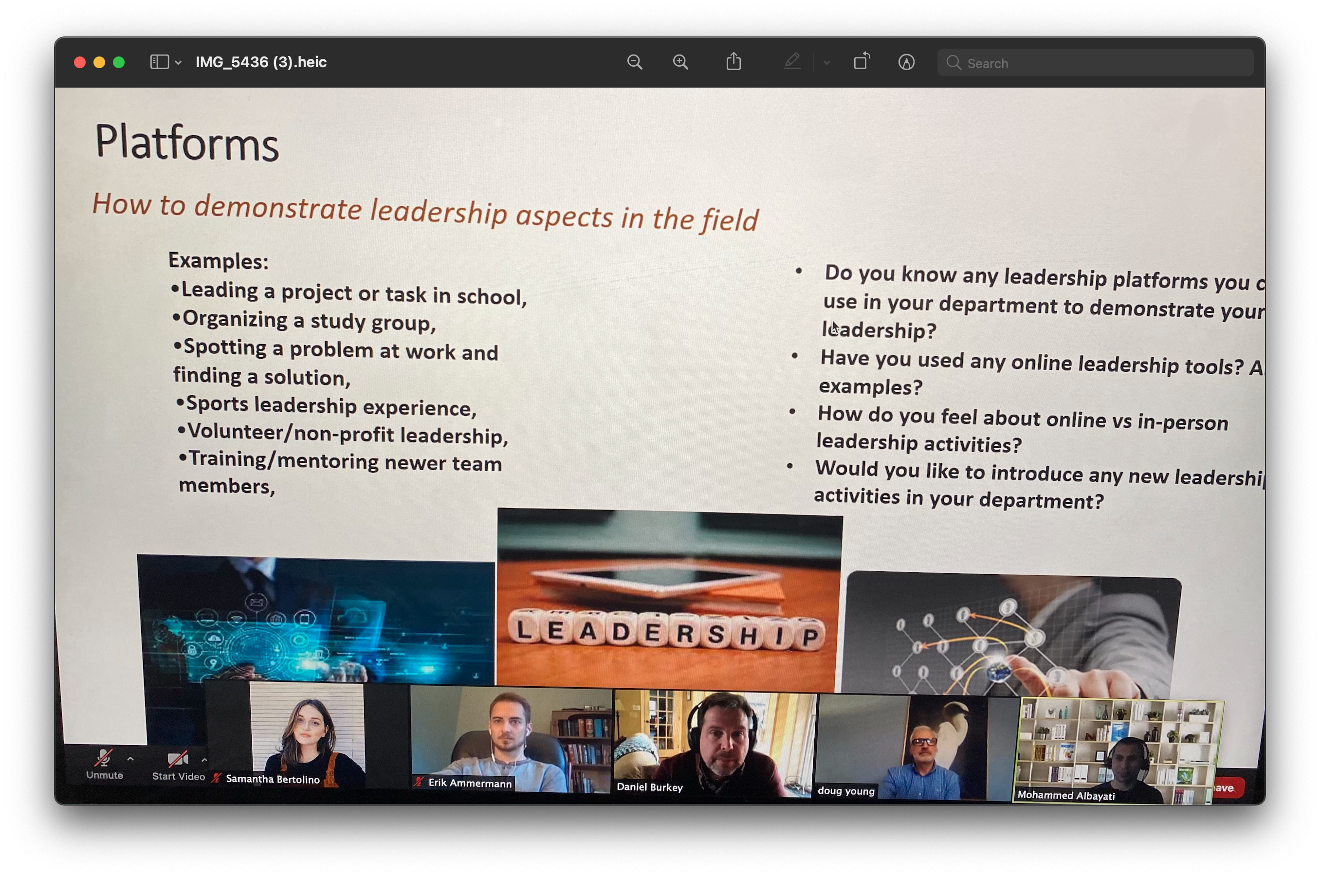Image resolution: width=1320 pixels, height=877 pixels.
Task: Click the Start Video camera icon
Action: 178,760
